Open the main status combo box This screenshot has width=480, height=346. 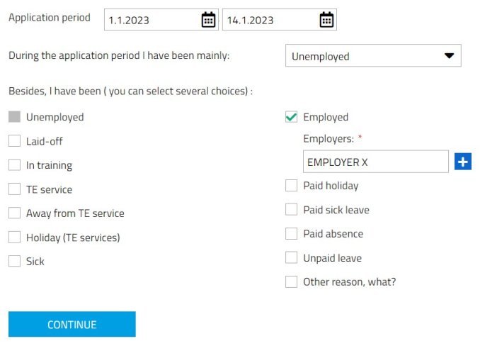point(373,55)
